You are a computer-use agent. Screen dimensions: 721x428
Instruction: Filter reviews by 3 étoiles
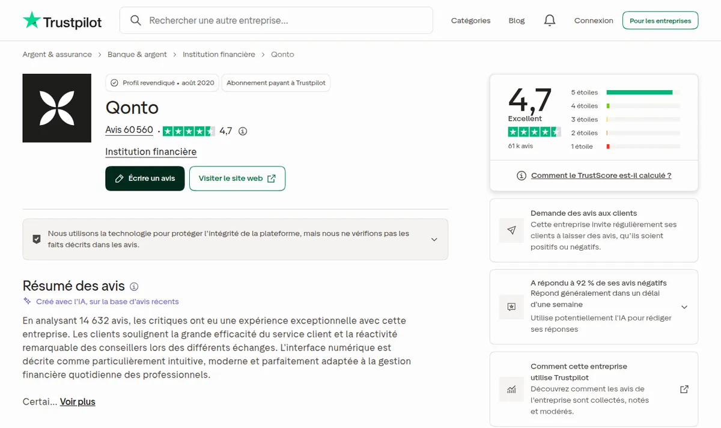[x=625, y=120]
